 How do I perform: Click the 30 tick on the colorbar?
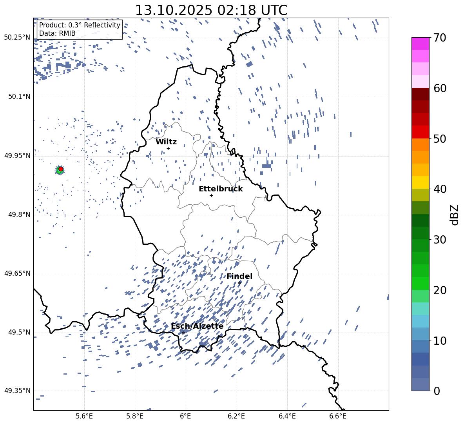click(440, 239)
